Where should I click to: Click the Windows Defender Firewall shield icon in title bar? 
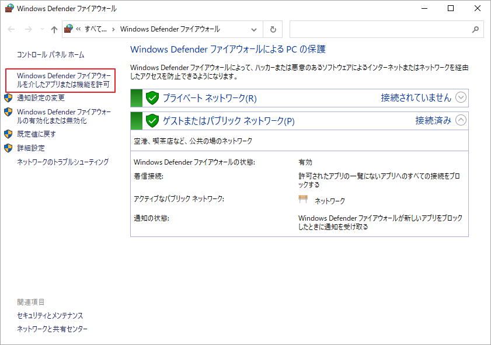tap(8, 8)
